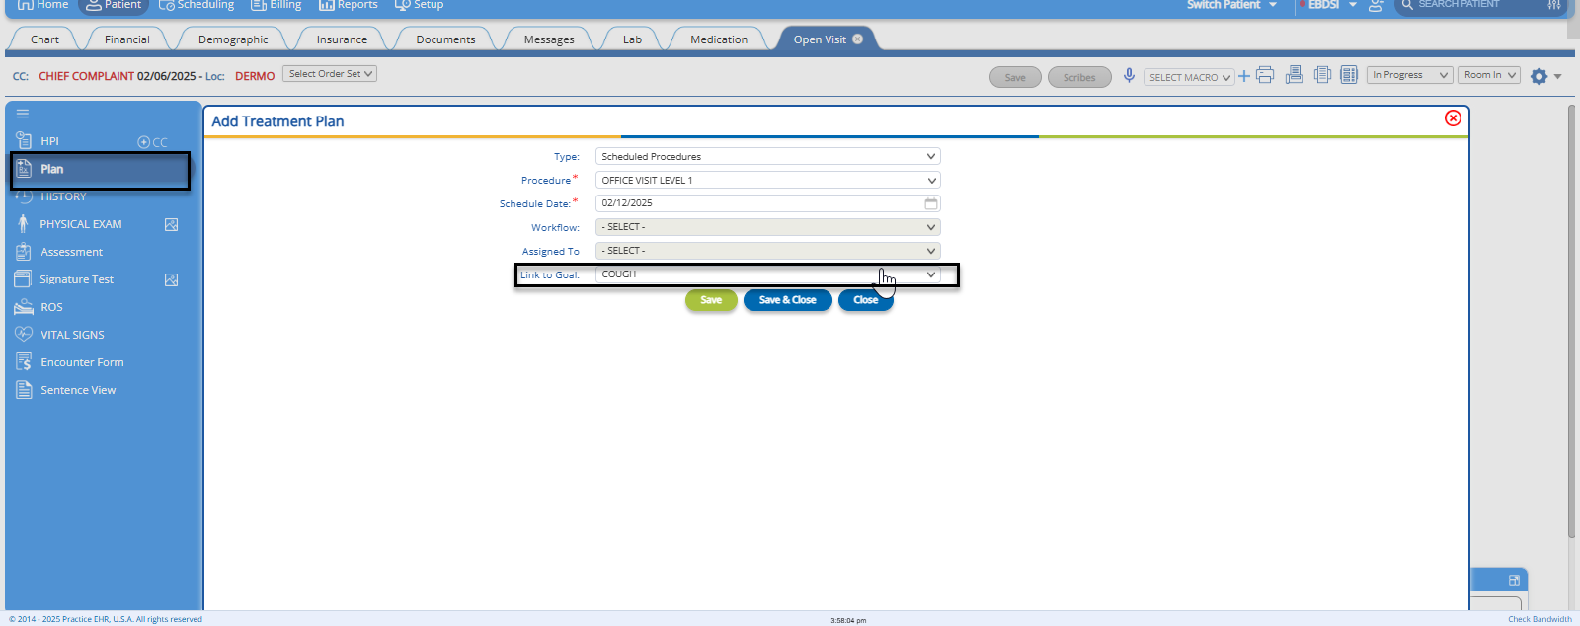Click the list-form icon in visit toolbar
Image resolution: width=1580 pixels, height=626 pixels.
(1349, 75)
